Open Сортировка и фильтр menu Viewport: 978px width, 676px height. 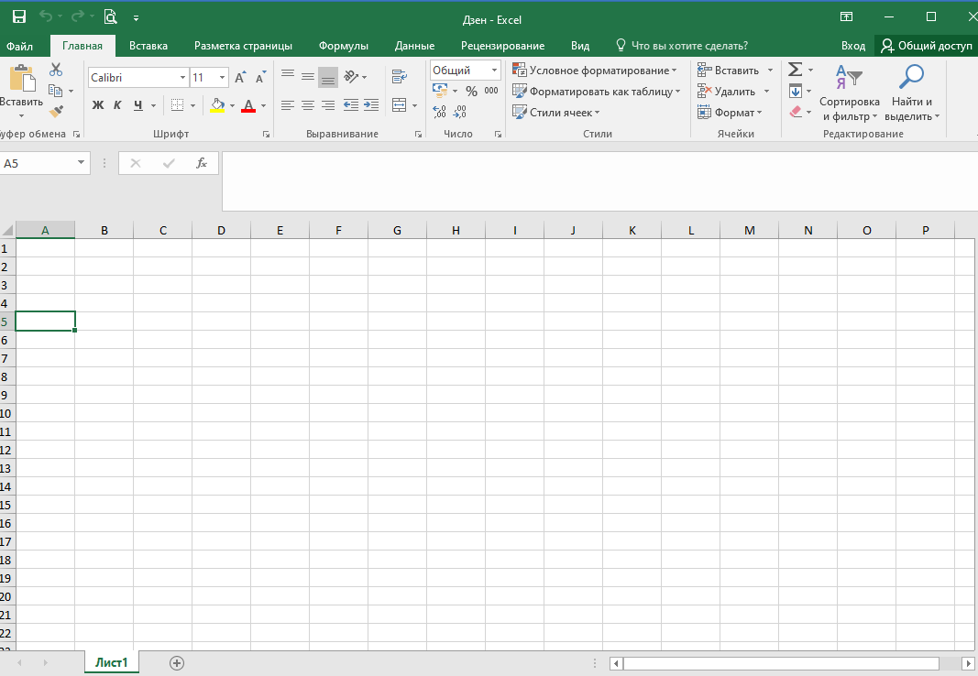(x=850, y=93)
